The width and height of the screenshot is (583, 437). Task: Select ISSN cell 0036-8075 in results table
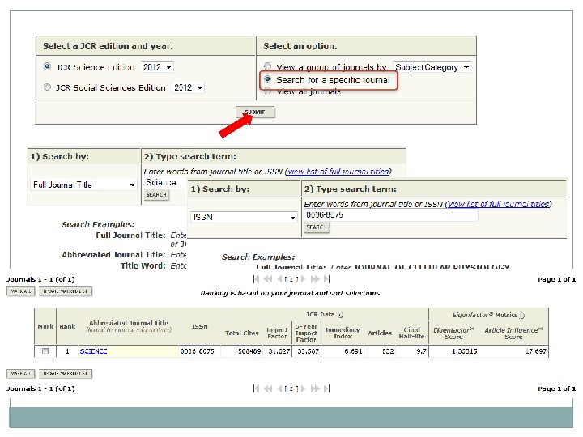198,350
